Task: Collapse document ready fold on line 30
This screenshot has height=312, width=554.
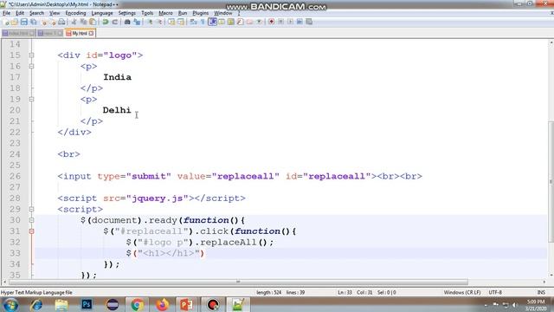Action: [x=31, y=220]
